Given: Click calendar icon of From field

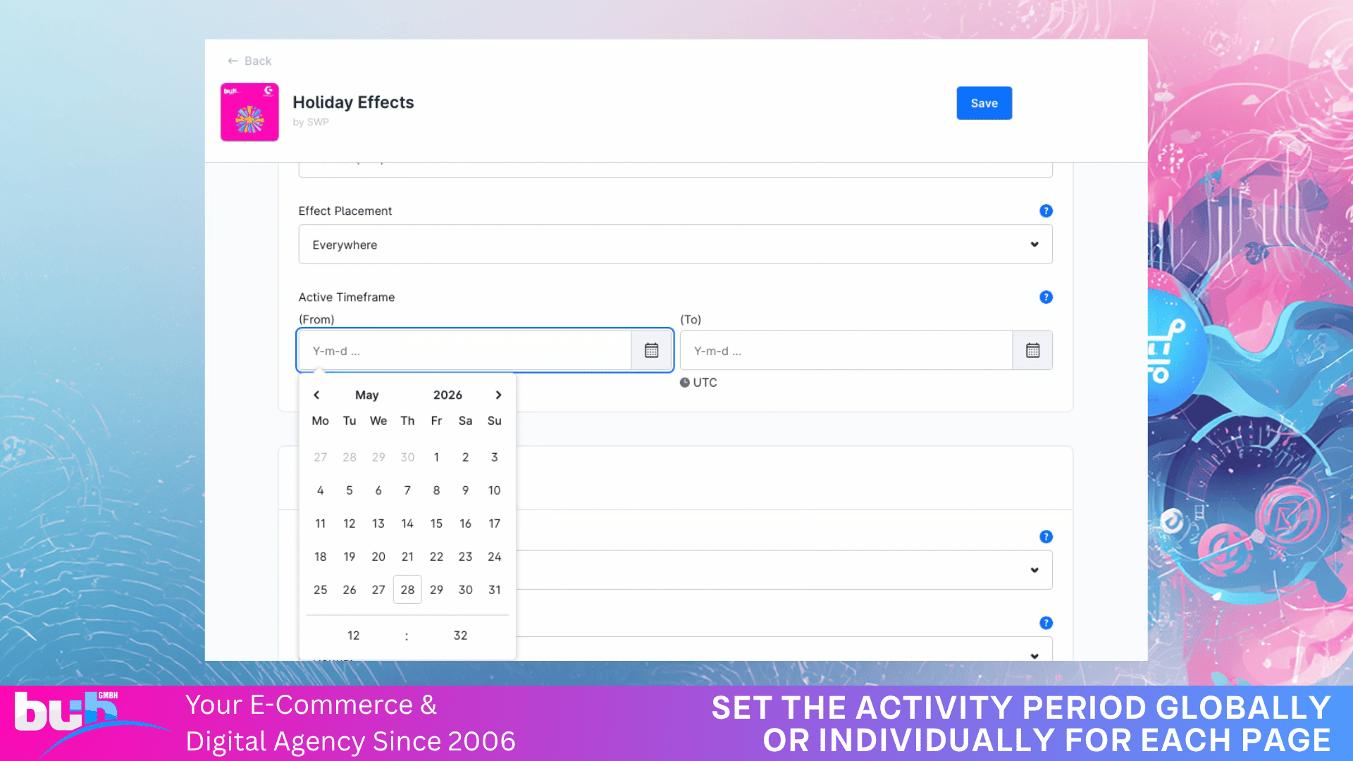Looking at the screenshot, I should click(652, 350).
